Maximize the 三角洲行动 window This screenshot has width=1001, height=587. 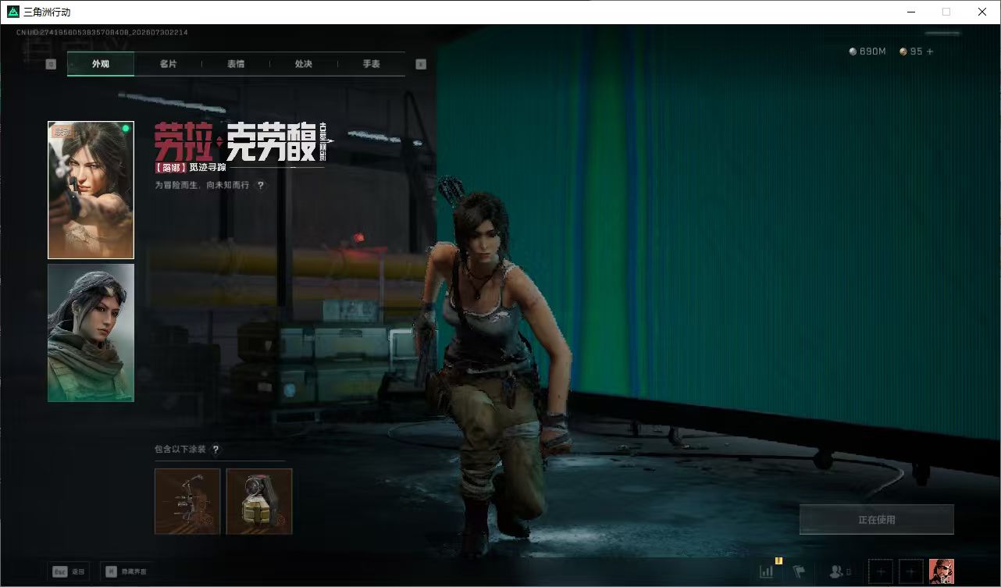tap(946, 12)
